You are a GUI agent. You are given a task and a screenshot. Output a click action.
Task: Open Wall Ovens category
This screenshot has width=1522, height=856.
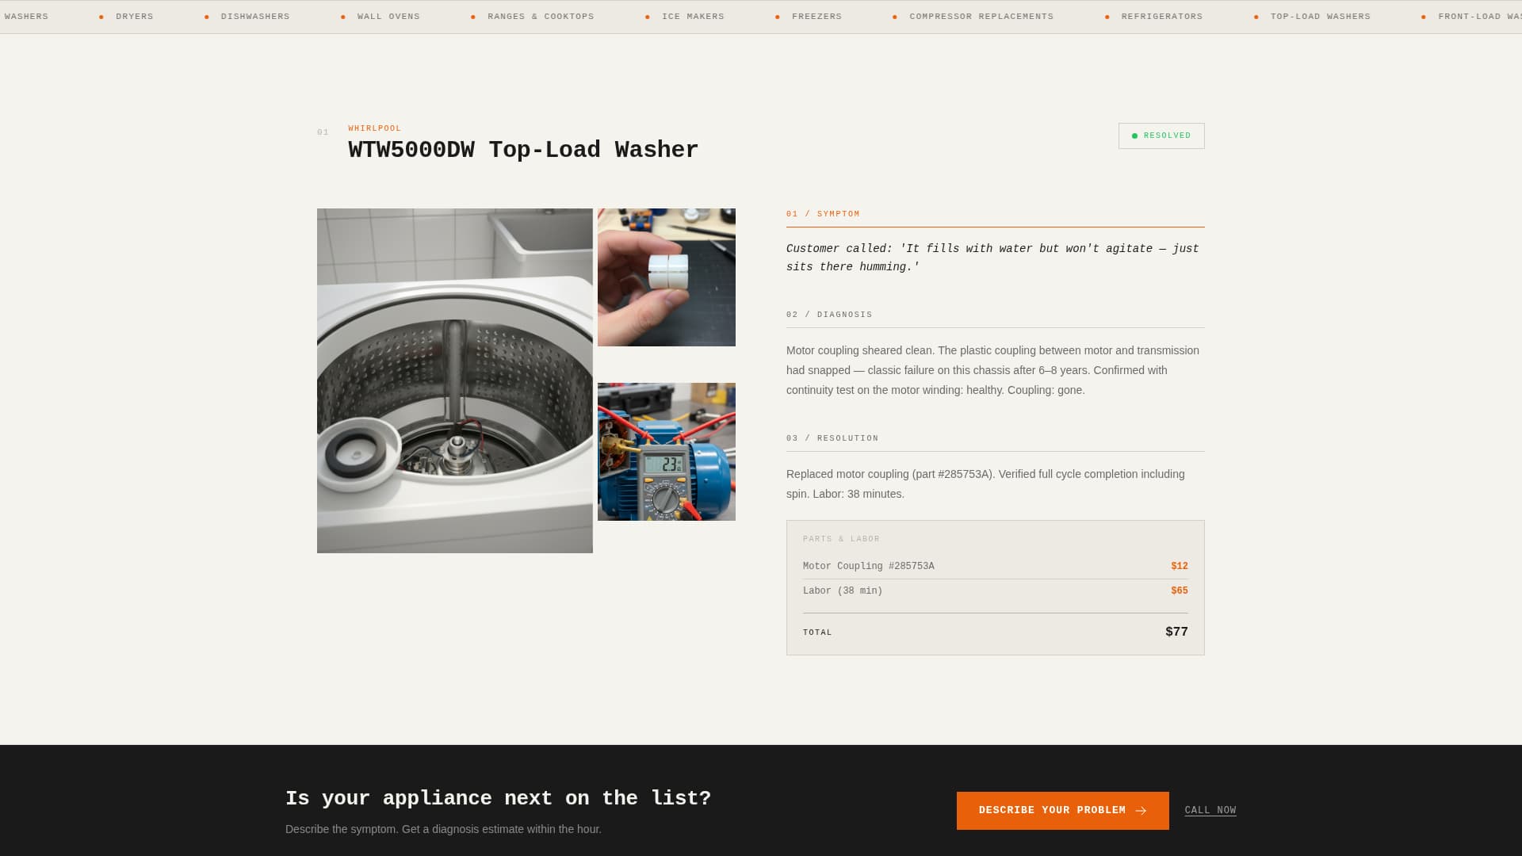tap(388, 17)
